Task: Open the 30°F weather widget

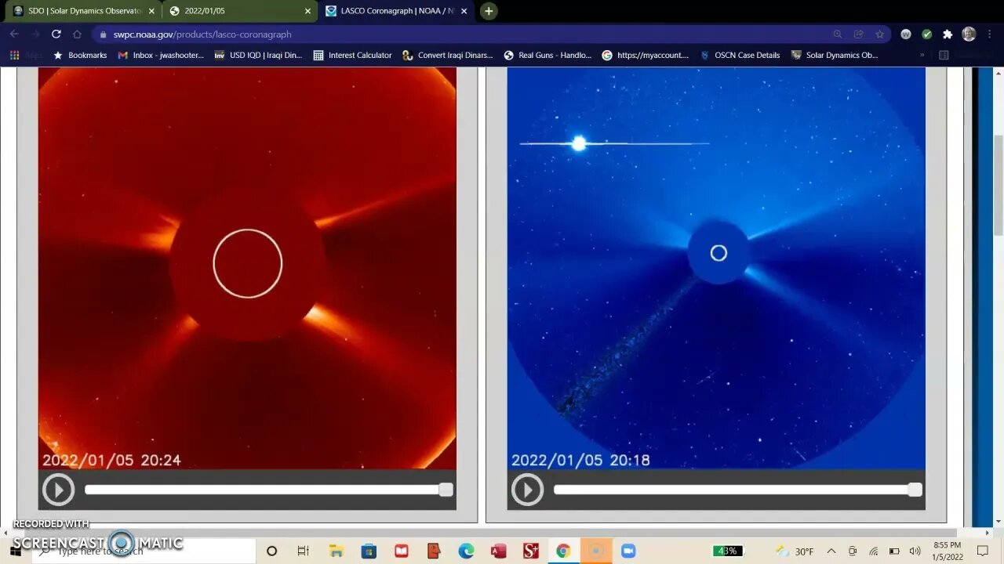Action: pyautogui.click(x=794, y=551)
